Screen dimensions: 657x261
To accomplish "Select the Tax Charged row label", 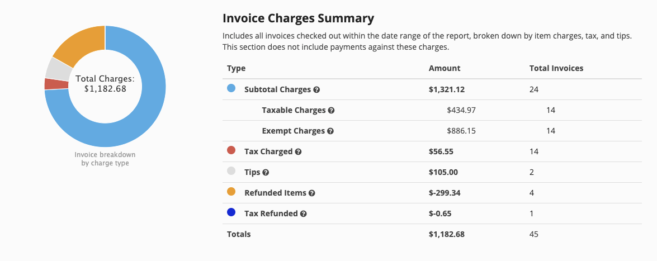I will click(268, 151).
